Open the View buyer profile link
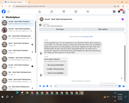129x103 pixels. (x=88, y=37)
